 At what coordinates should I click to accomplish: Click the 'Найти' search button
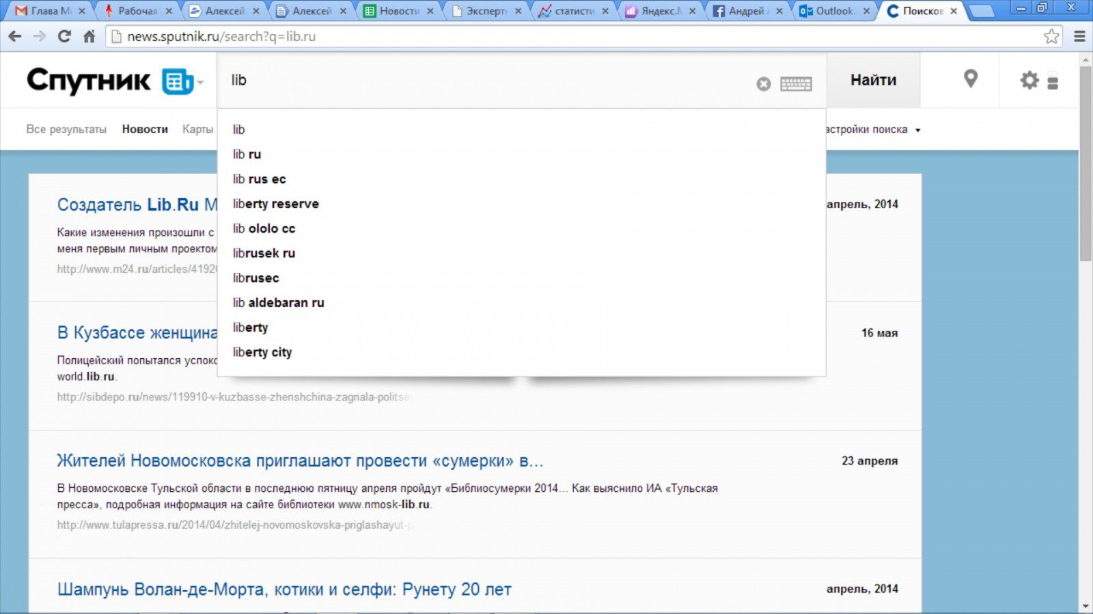click(873, 80)
